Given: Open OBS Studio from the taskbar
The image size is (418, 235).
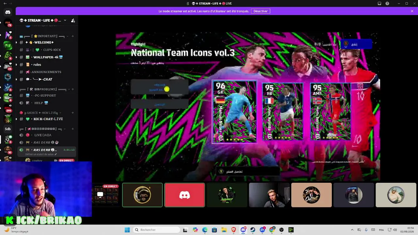Looking at the screenshot, I should pos(281,230).
